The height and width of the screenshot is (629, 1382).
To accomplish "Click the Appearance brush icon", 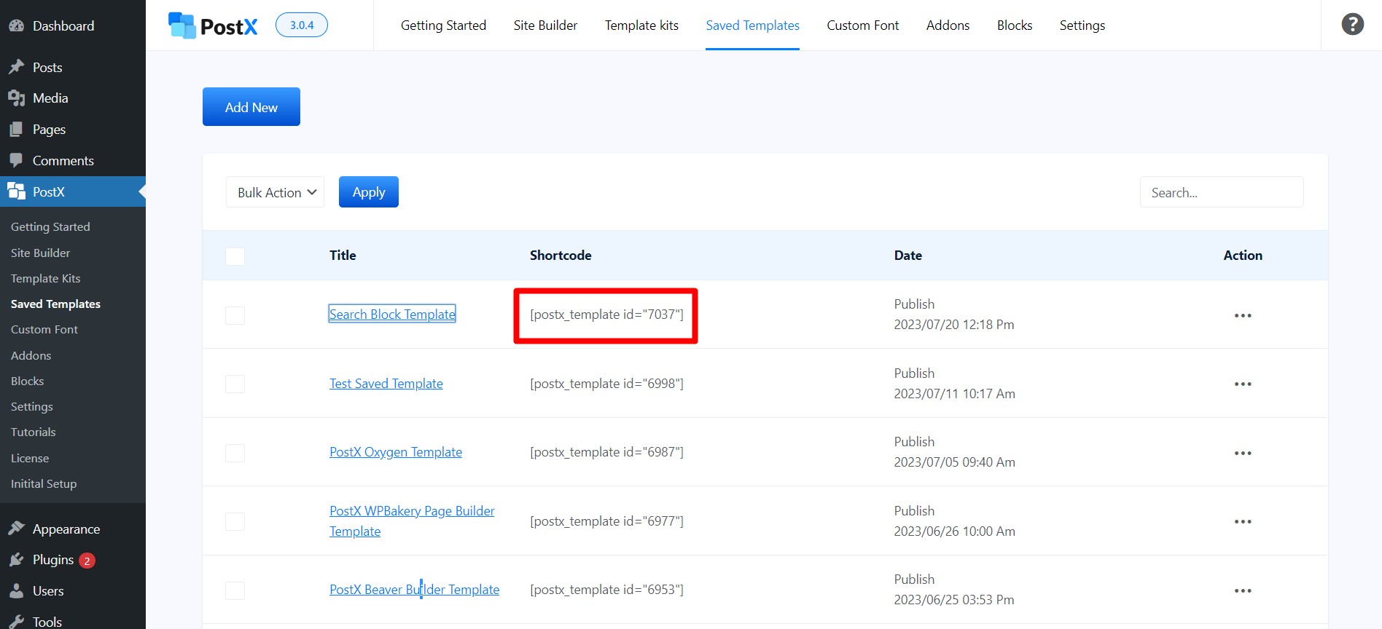I will [17, 529].
